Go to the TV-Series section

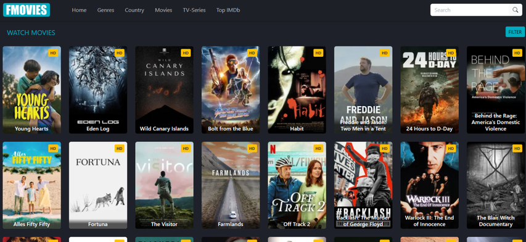(x=194, y=10)
